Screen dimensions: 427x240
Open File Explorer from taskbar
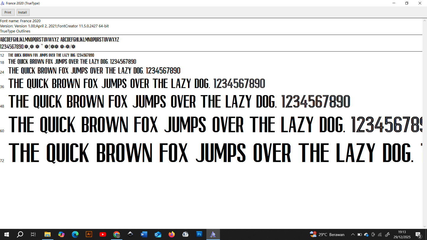48,234
